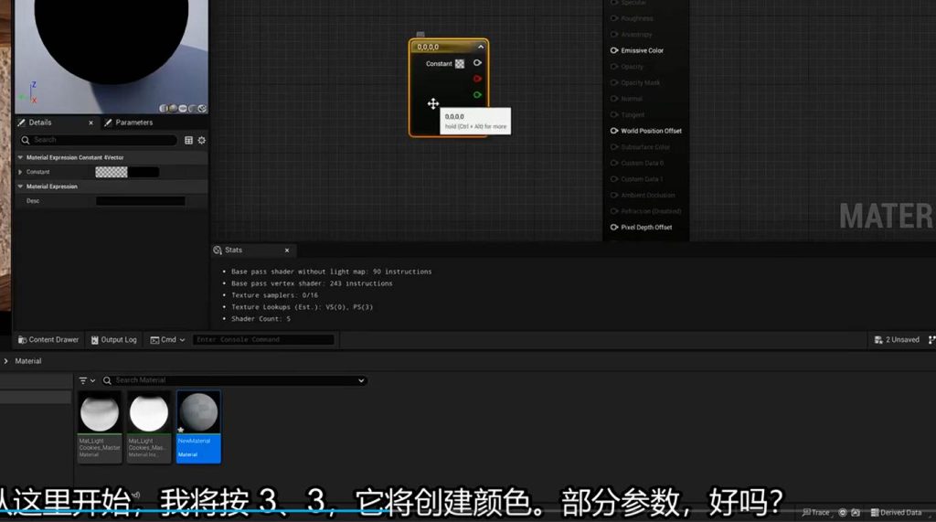Expand the Constant property row
936x522 pixels.
(20, 172)
